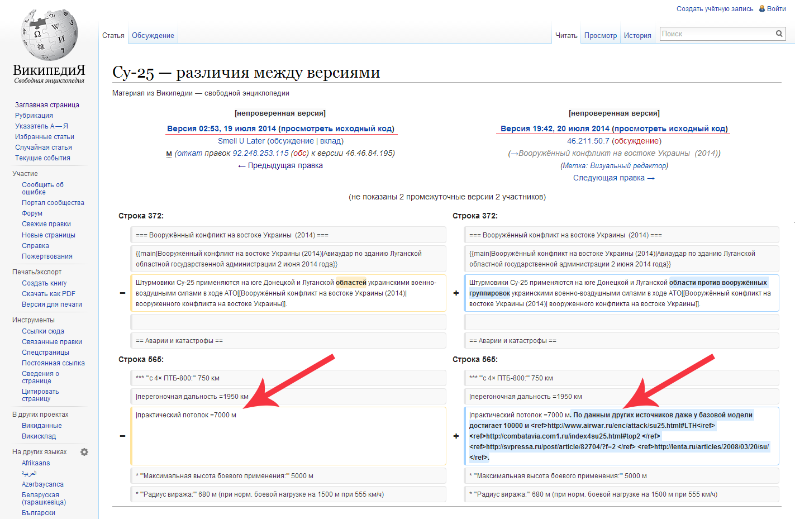This screenshot has width=795, height=519.
Task: Open language settings gear icon
Action: coord(84,452)
